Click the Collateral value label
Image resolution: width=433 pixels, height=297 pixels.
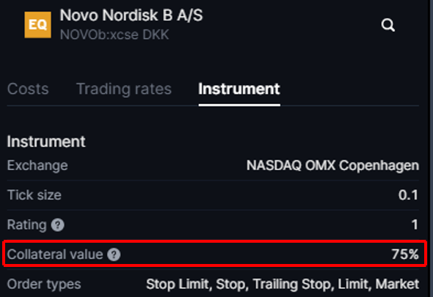pos(55,254)
